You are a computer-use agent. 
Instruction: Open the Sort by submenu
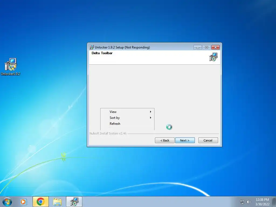point(127,118)
